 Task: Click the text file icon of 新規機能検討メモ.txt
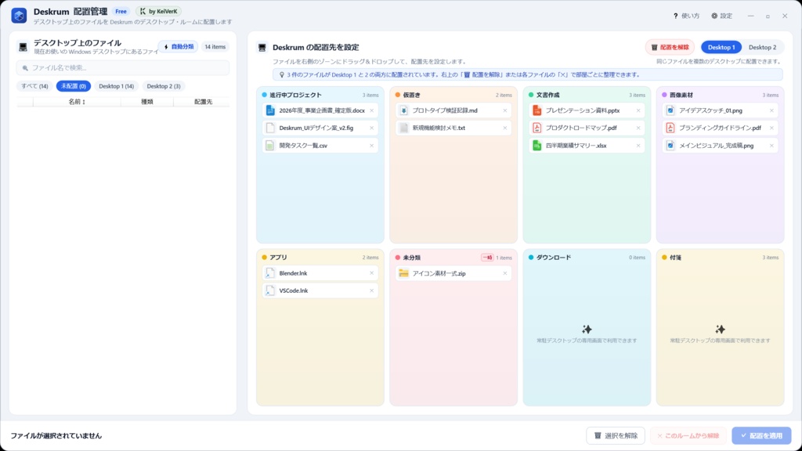(x=403, y=128)
